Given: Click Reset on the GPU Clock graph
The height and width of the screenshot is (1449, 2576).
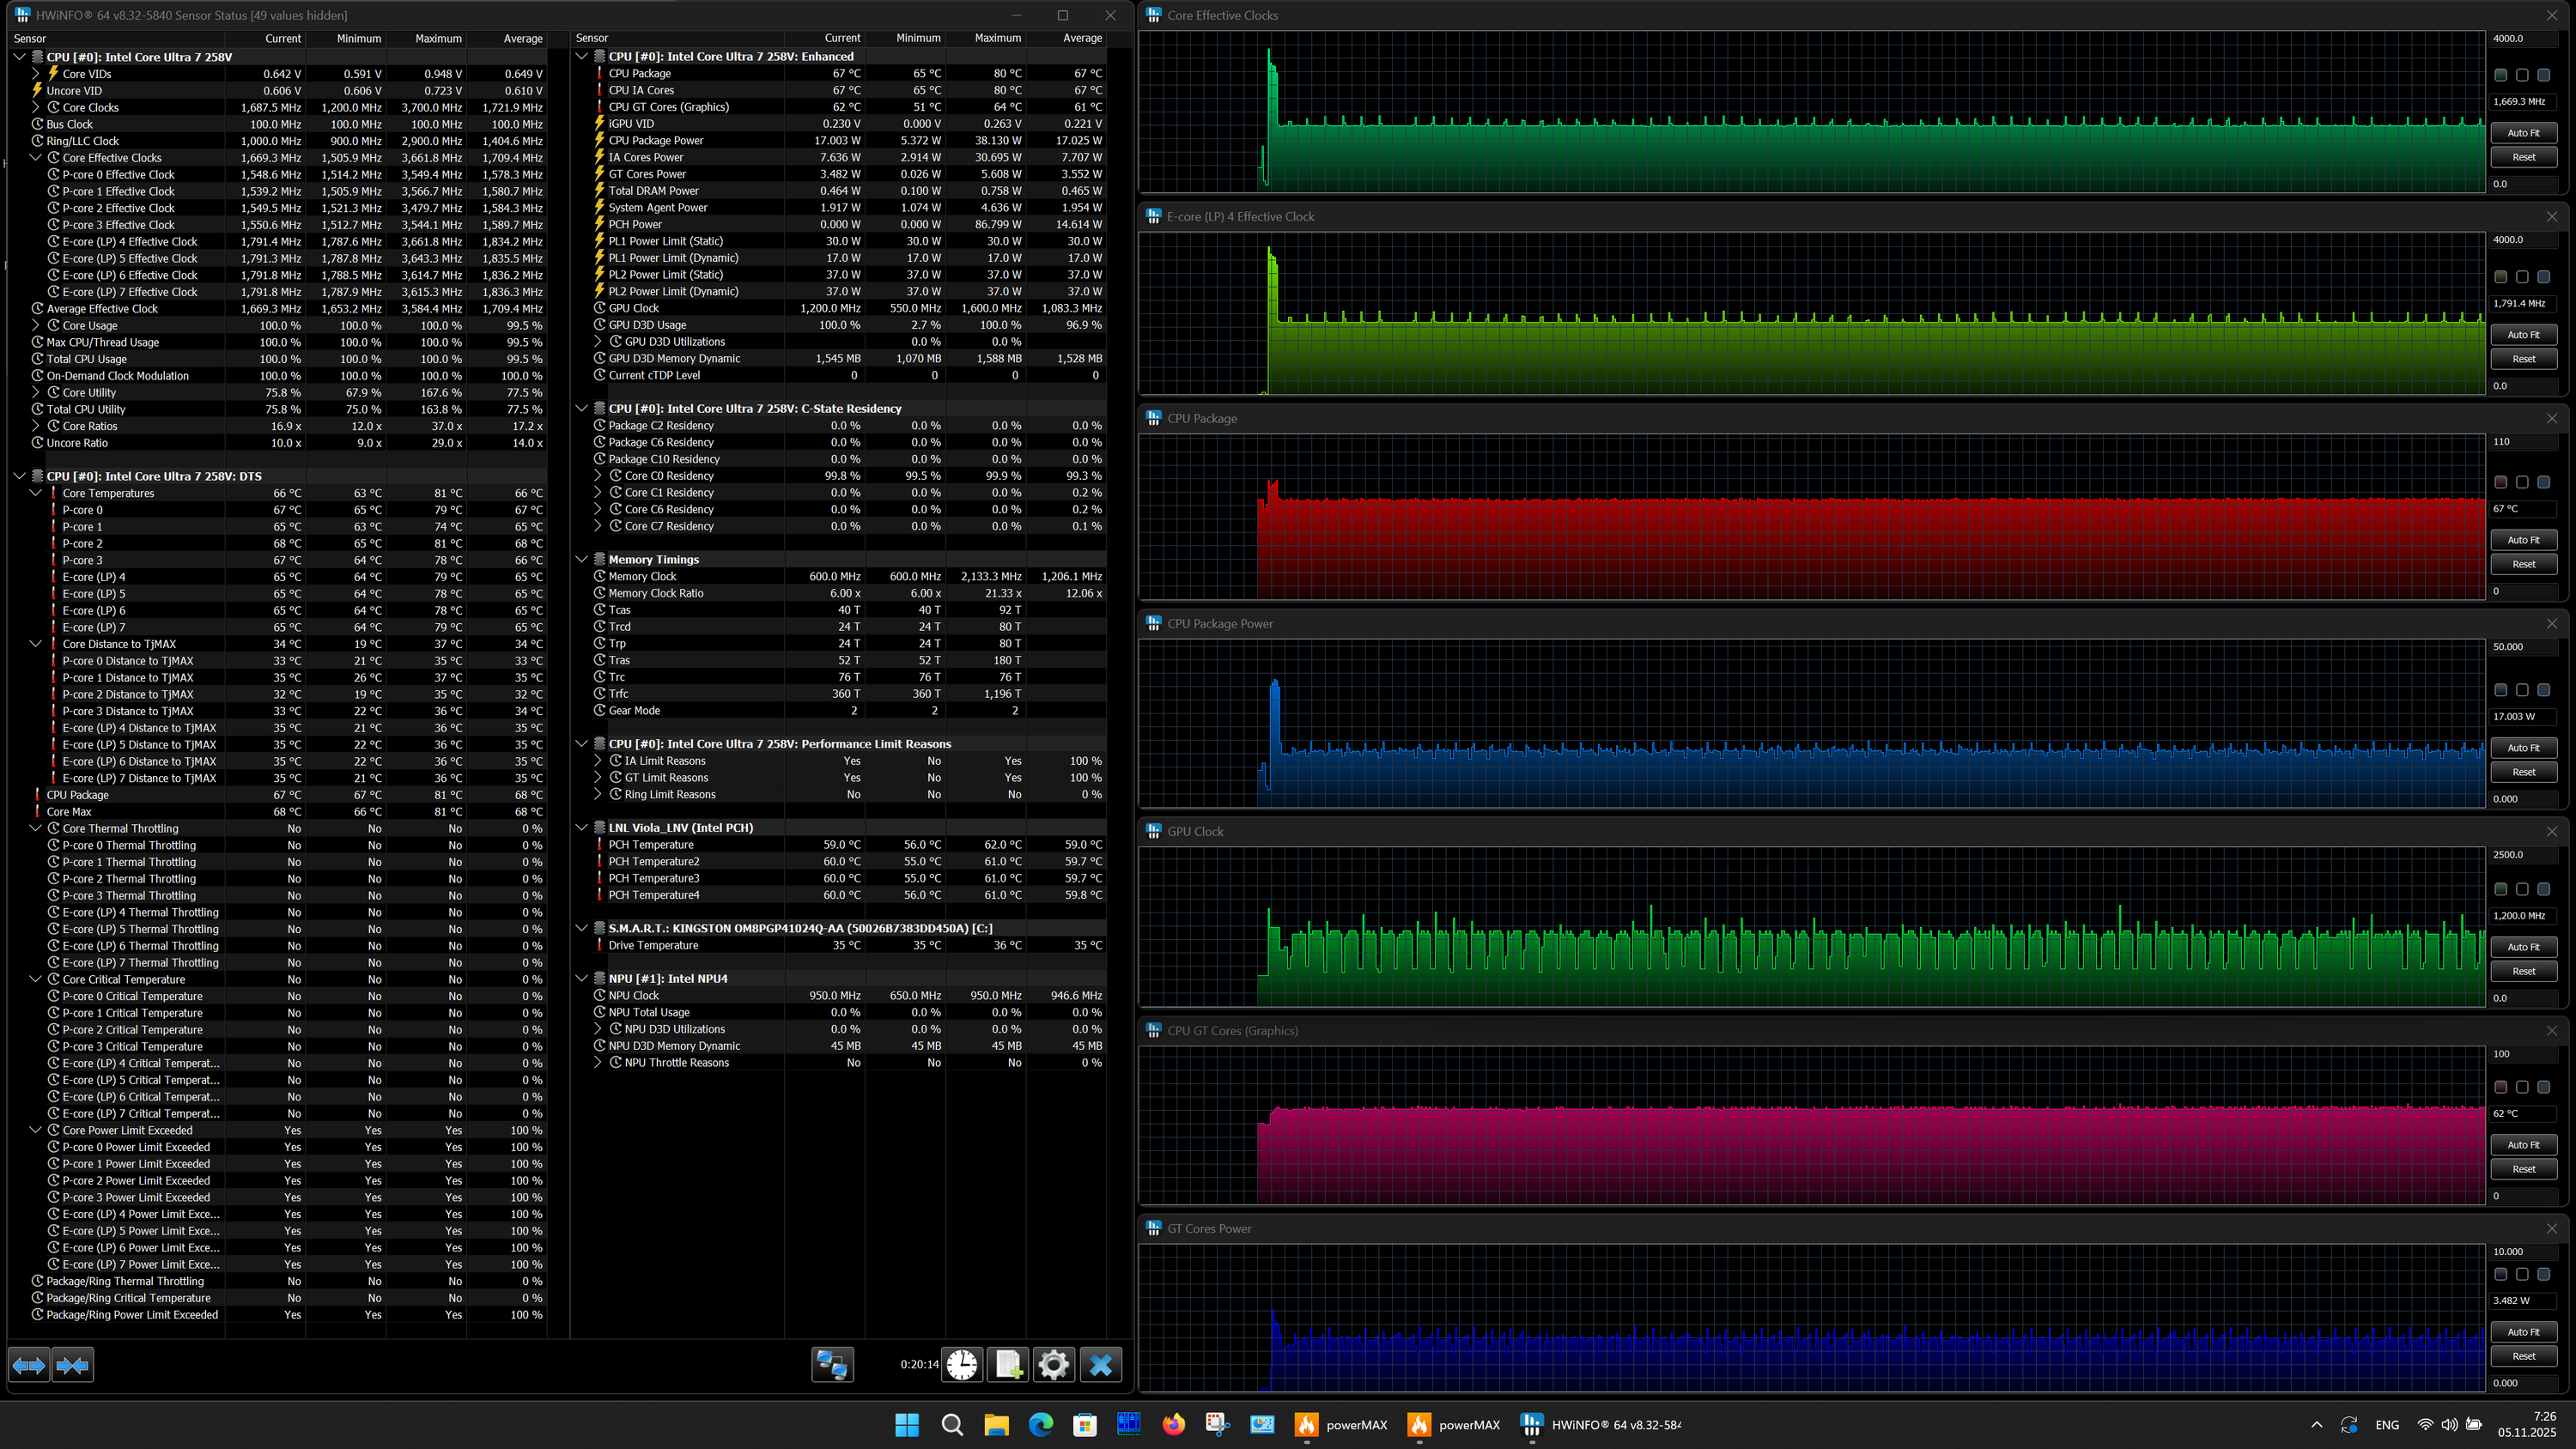Looking at the screenshot, I should pos(2522,971).
